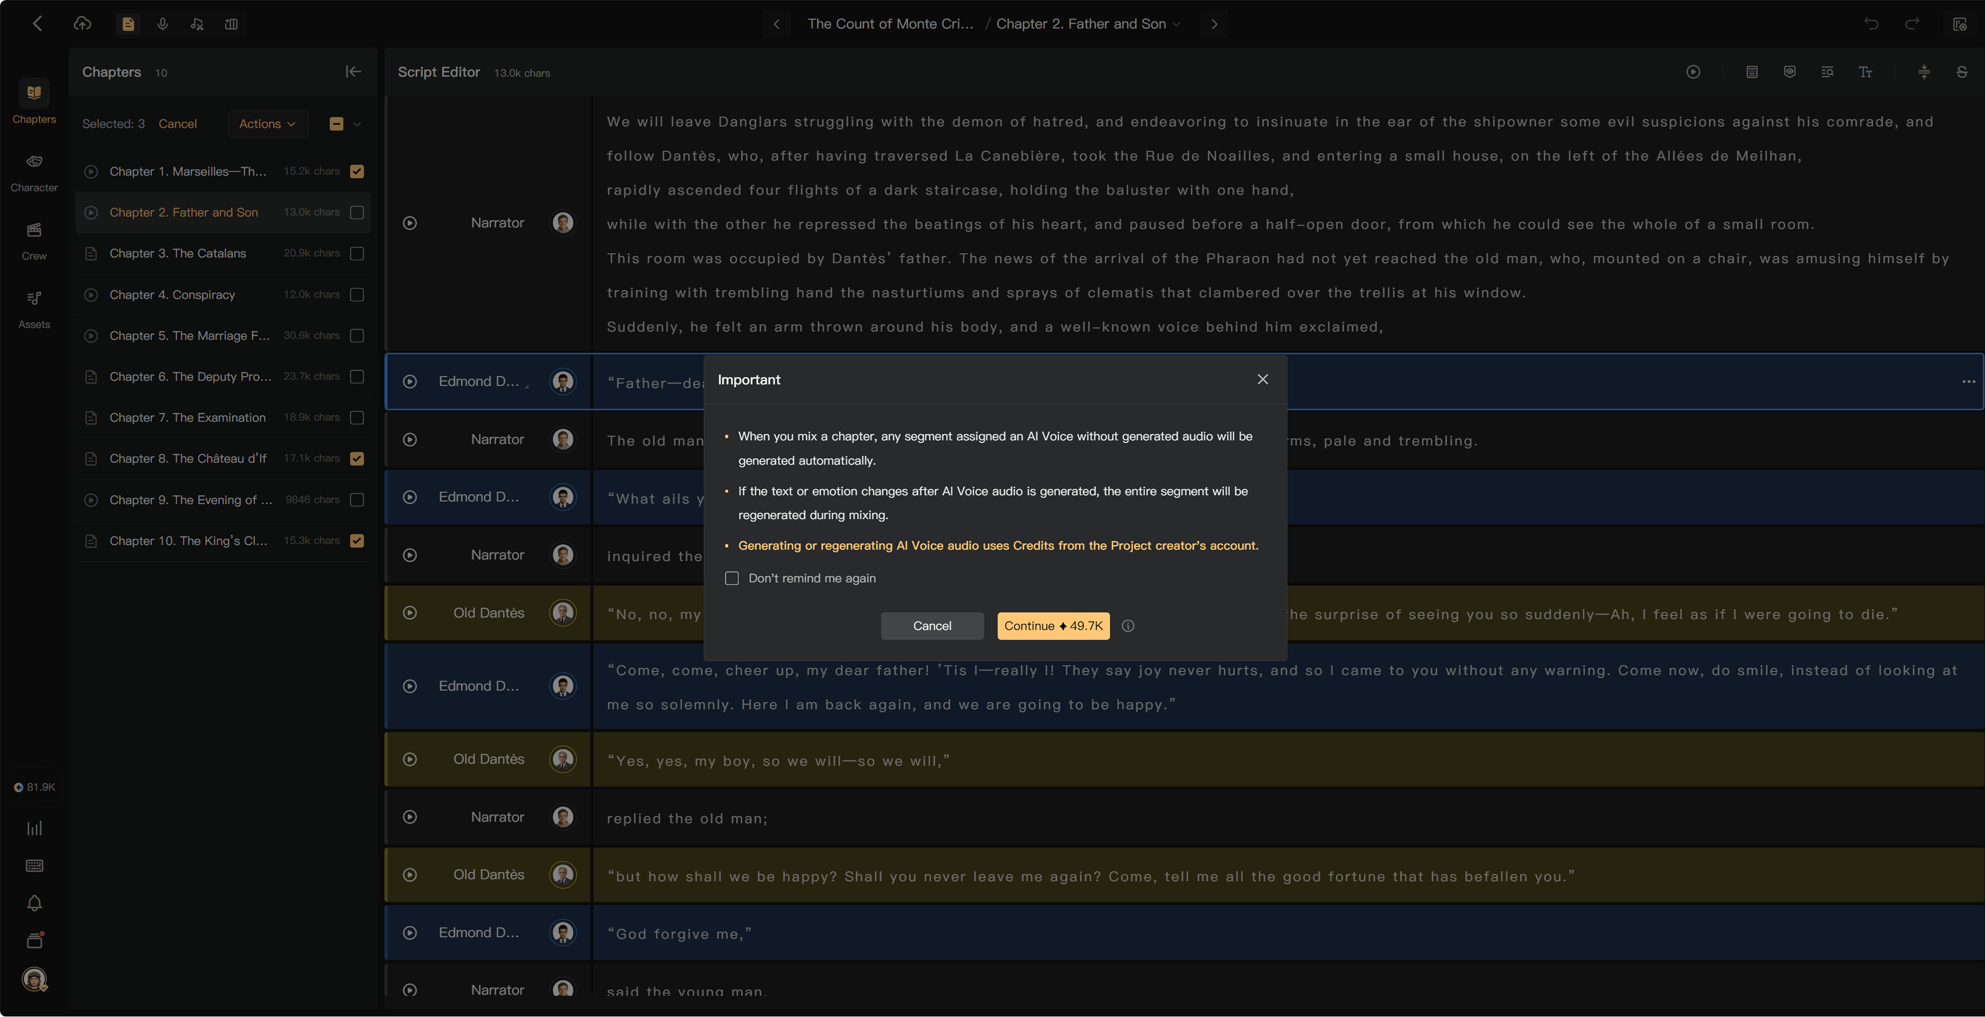Tick the Don't remind me again checkbox
1985x1017 pixels.
pyautogui.click(x=732, y=578)
